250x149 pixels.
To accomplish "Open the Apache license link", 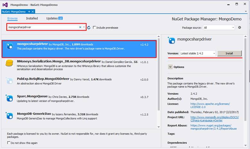I will (x=210, y=106).
